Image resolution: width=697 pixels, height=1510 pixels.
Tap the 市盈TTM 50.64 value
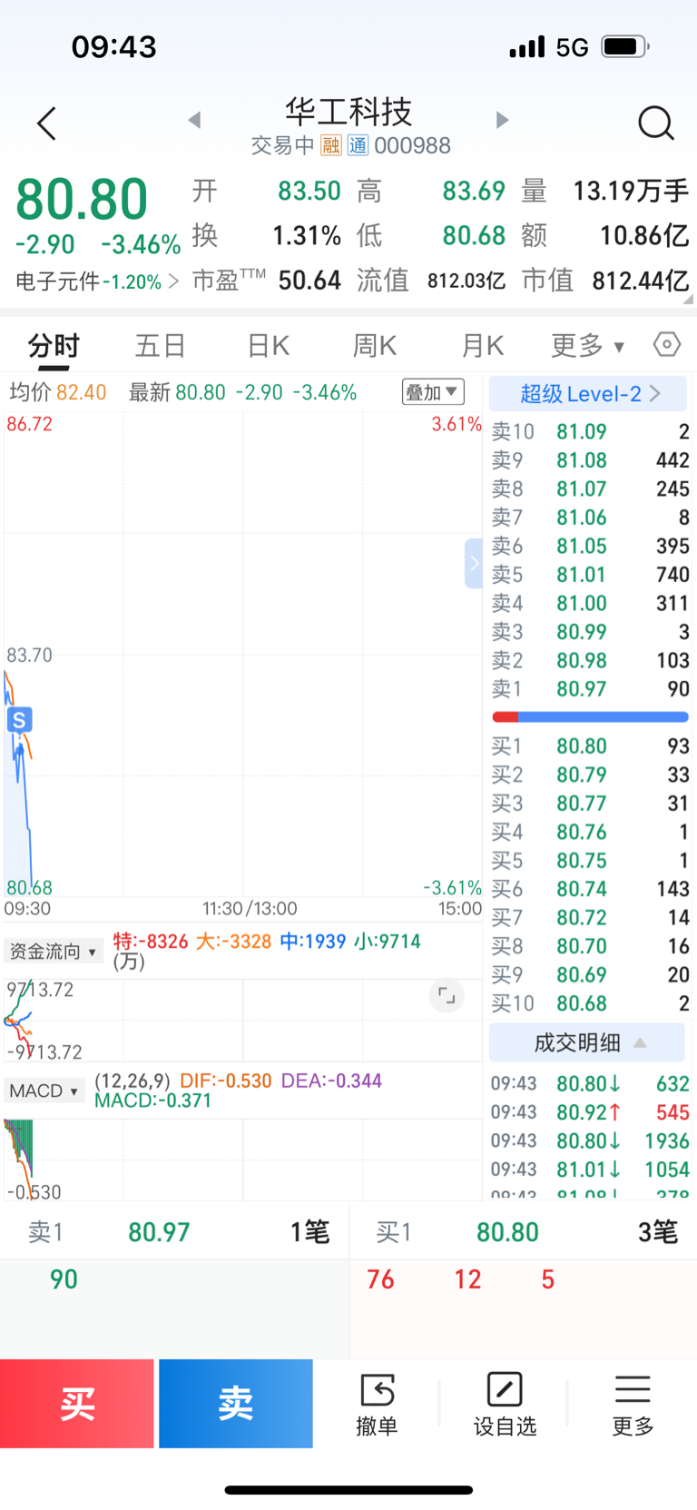309,281
